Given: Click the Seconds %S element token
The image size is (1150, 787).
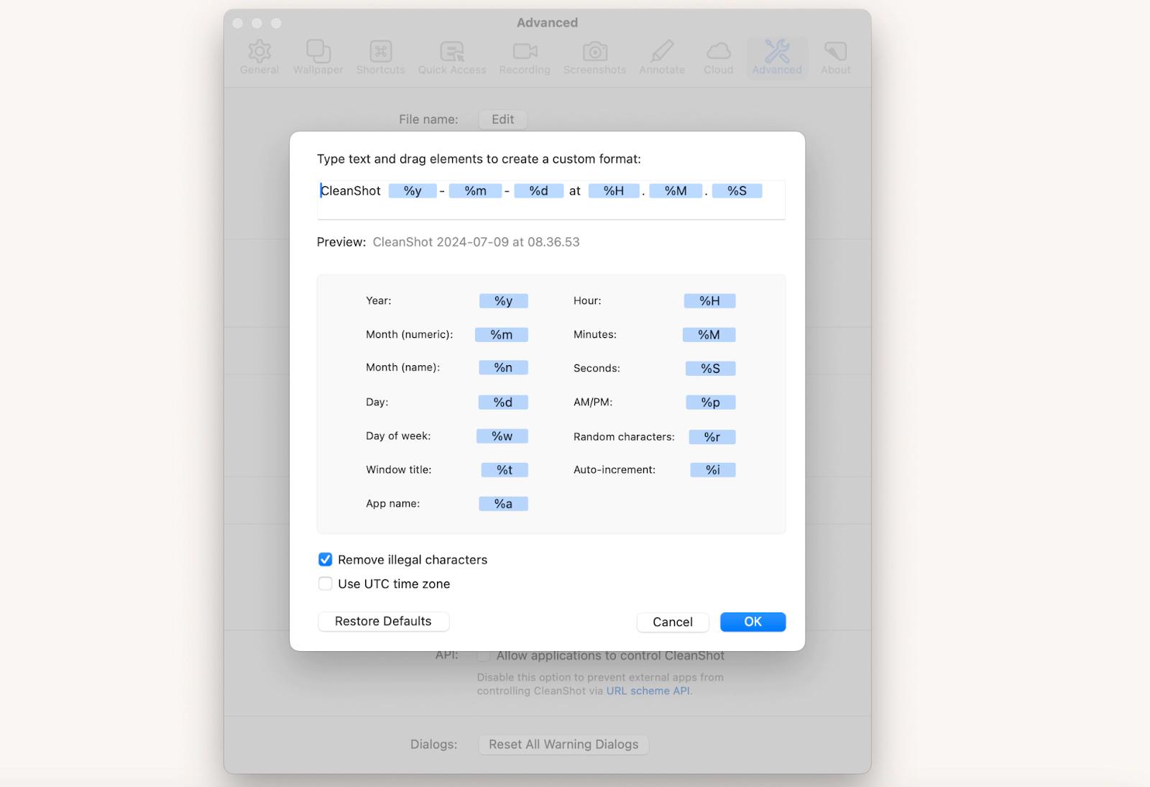Looking at the screenshot, I should click(x=710, y=369).
